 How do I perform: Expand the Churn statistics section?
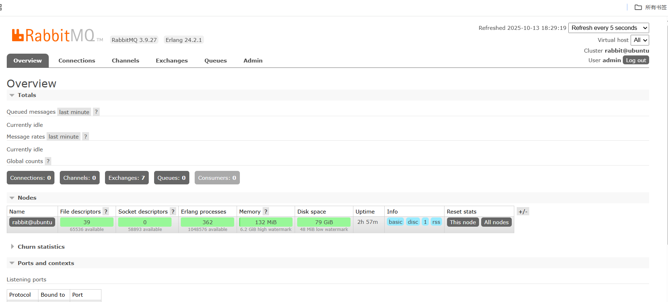coord(37,247)
